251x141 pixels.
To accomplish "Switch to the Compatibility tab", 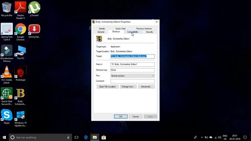I will 133,32.
